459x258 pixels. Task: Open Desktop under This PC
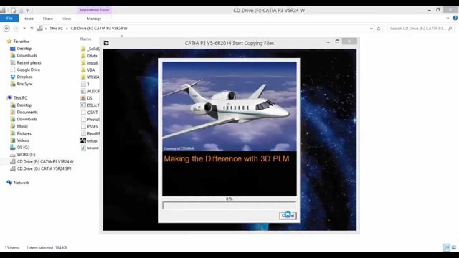point(24,105)
